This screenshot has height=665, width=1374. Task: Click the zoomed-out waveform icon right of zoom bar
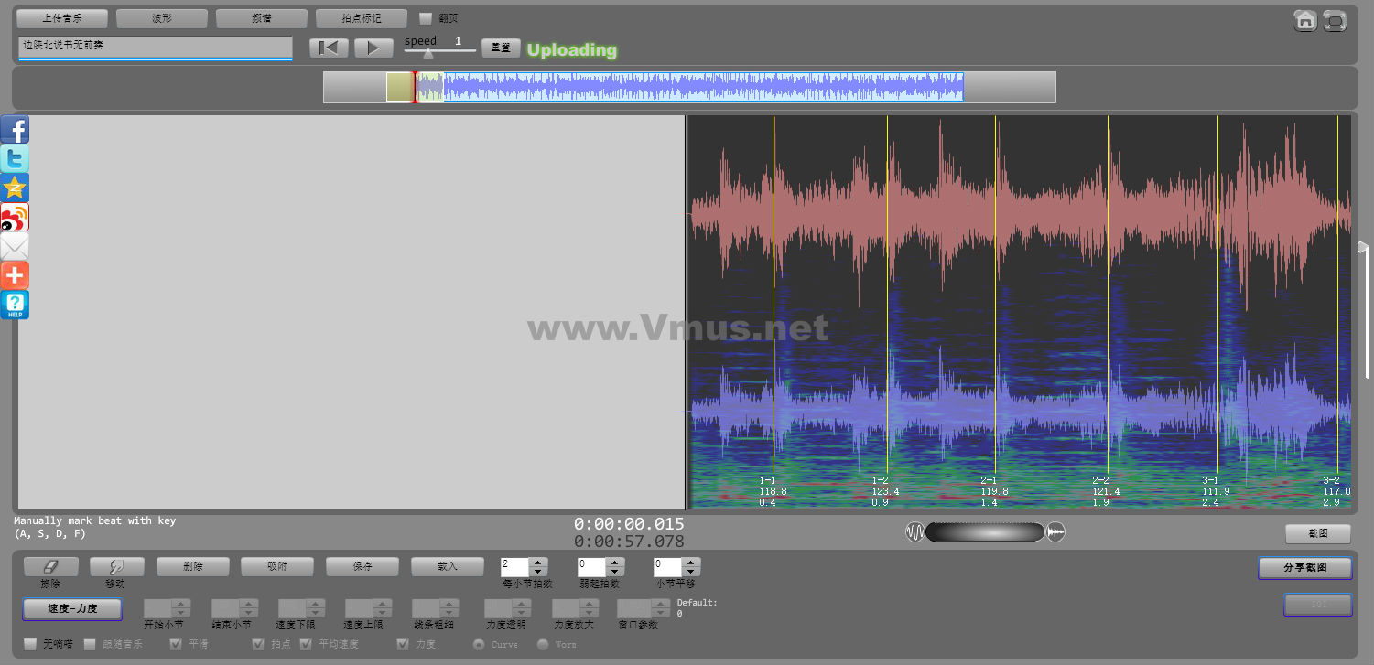[1056, 532]
